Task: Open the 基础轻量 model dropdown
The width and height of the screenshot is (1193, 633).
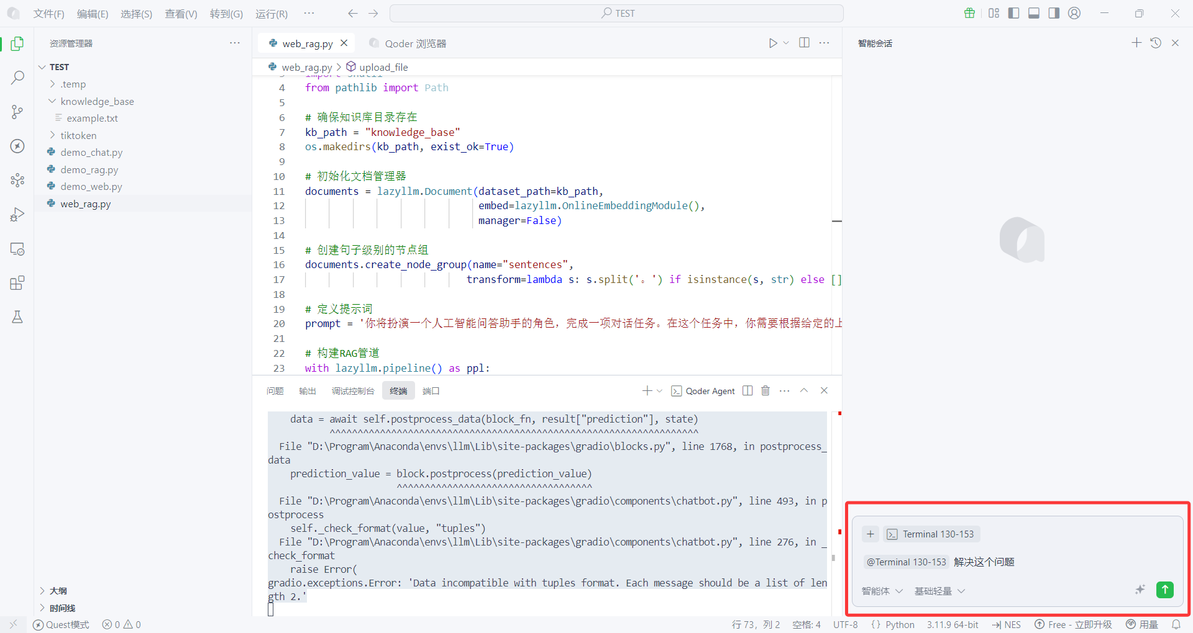Action: point(939,591)
